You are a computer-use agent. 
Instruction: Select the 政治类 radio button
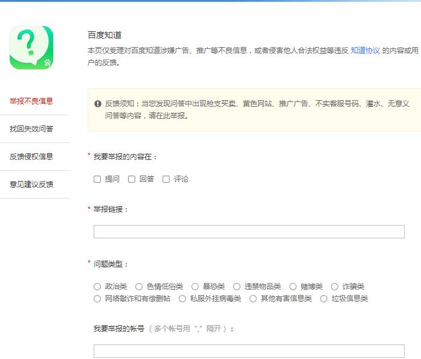[97, 287]
